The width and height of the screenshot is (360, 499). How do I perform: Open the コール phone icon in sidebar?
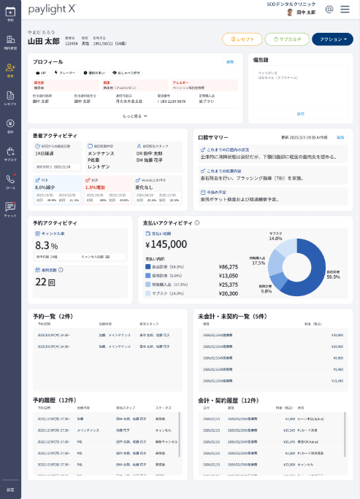click(x=10, y=179)
